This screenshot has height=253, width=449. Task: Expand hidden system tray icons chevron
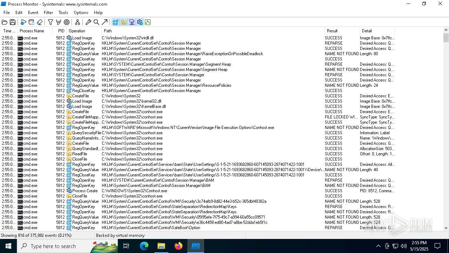(378, 246)
